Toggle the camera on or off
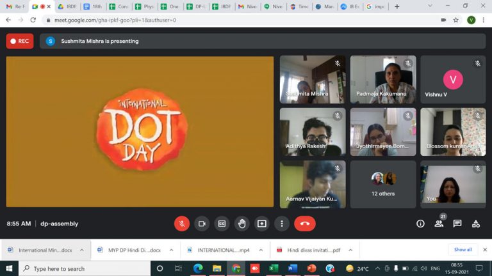 (x=202, y=224)
